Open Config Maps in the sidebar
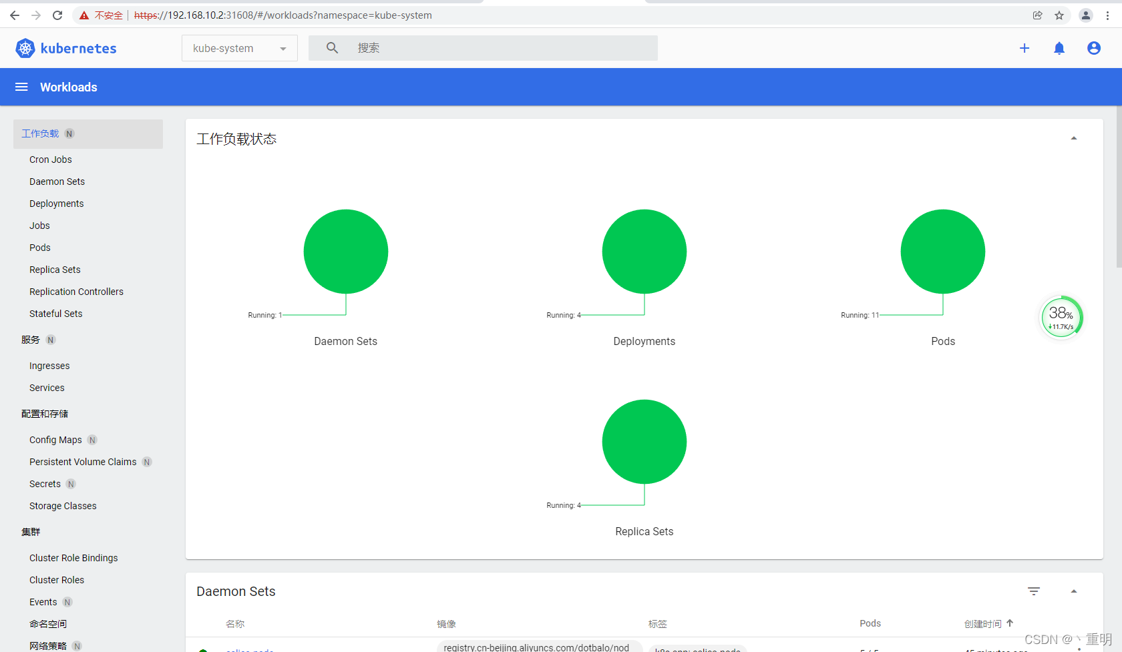This screenshot has width=1122, height=652. tap(55, 440)
